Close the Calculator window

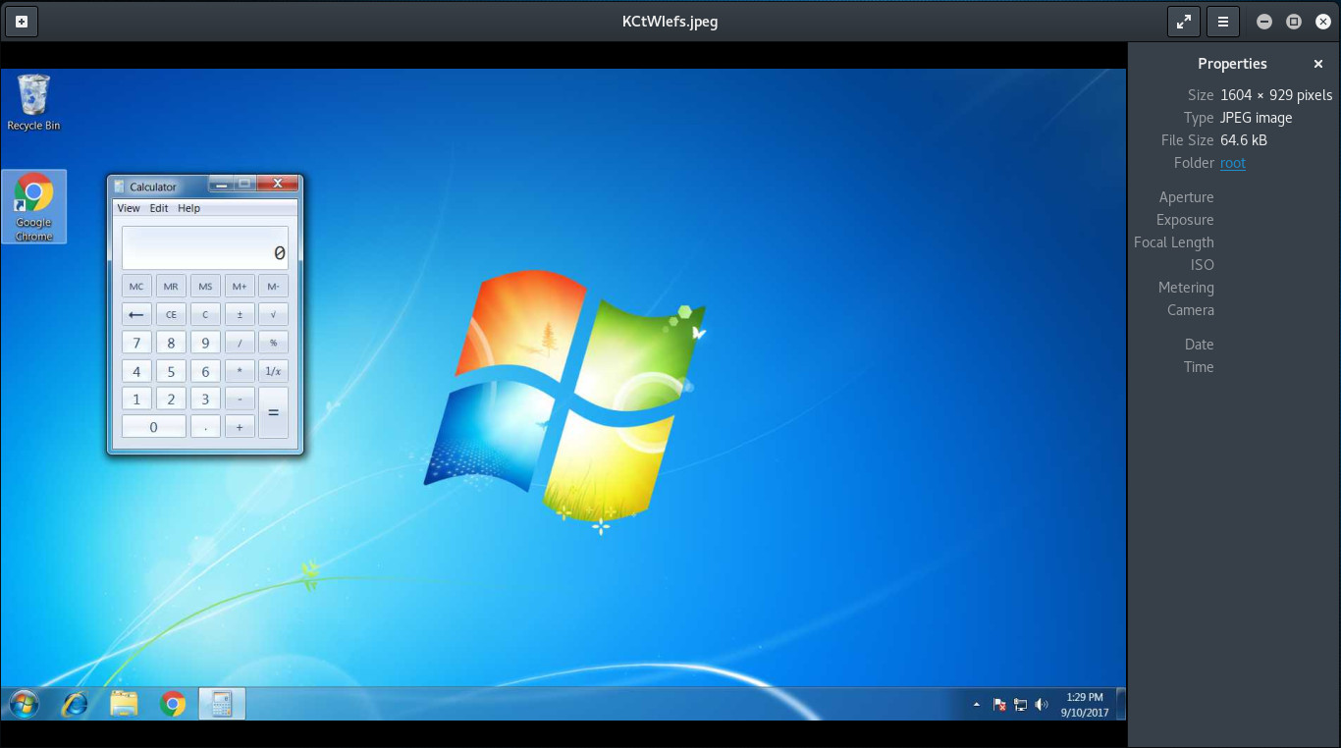tap(279, 184)
